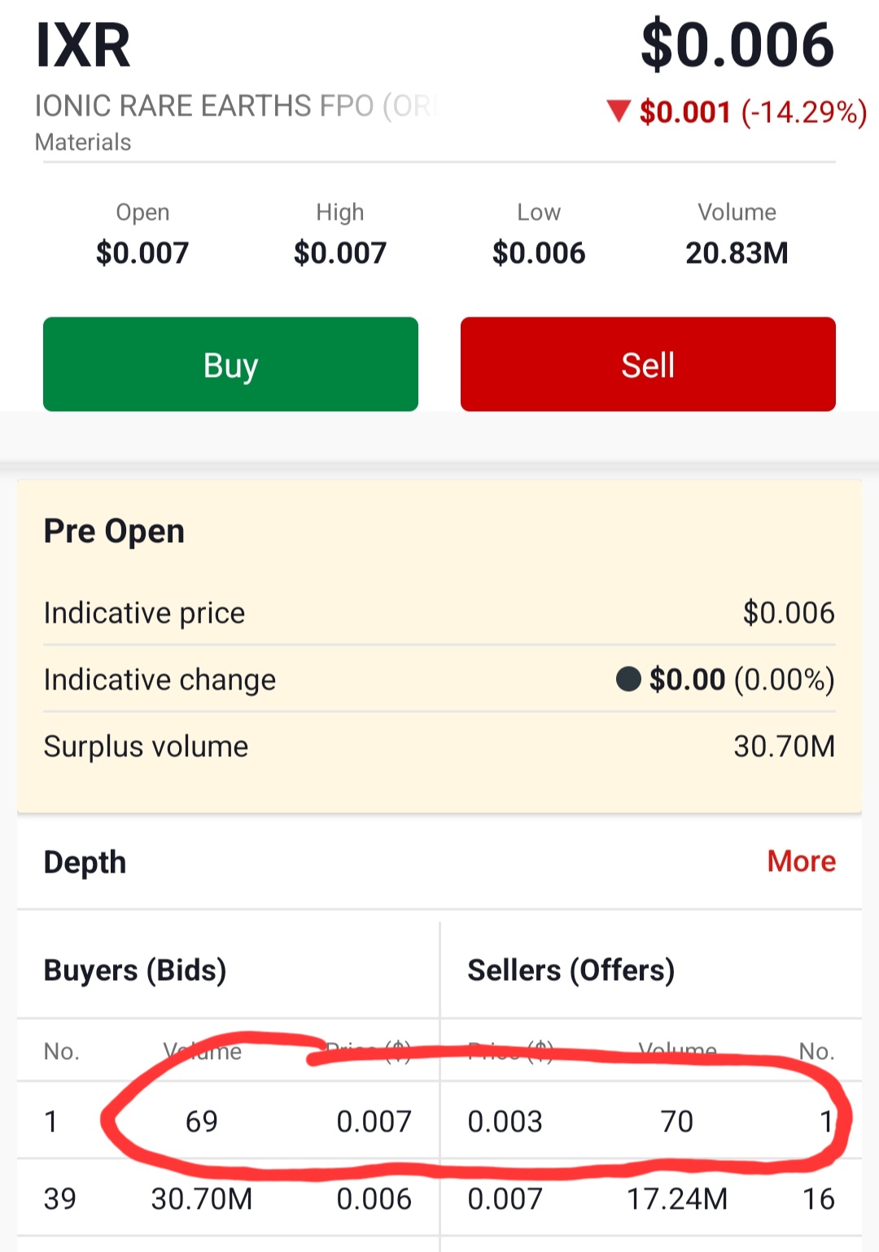The image size is (879, 1252).
Task: Tap the red Sell button
Action: point(648,364)
